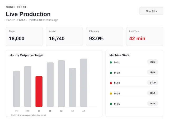169x127 pixels.
Task: Click the IDLE badge for M-04
Action: click(x=153, y=93)
